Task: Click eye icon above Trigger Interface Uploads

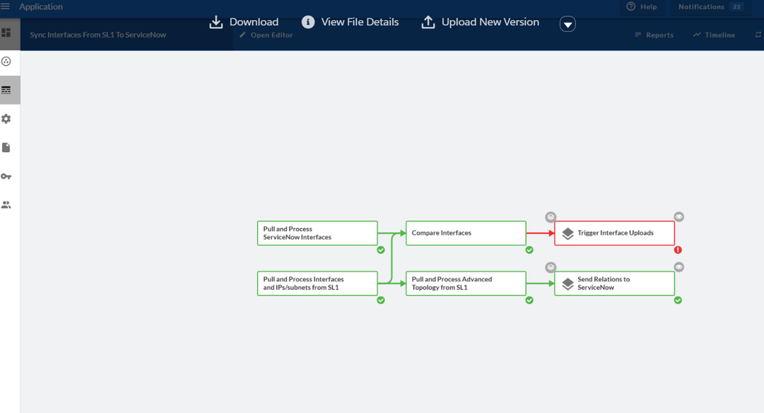Action: (x=679, y=216)
